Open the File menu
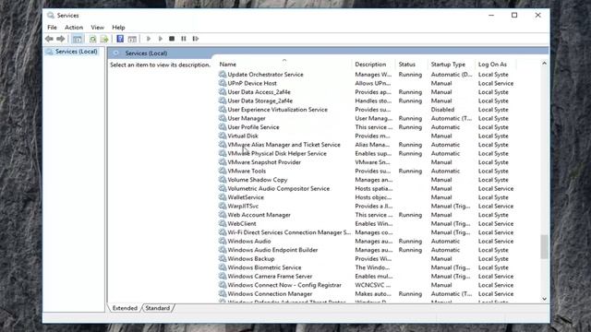 point(52,28)
